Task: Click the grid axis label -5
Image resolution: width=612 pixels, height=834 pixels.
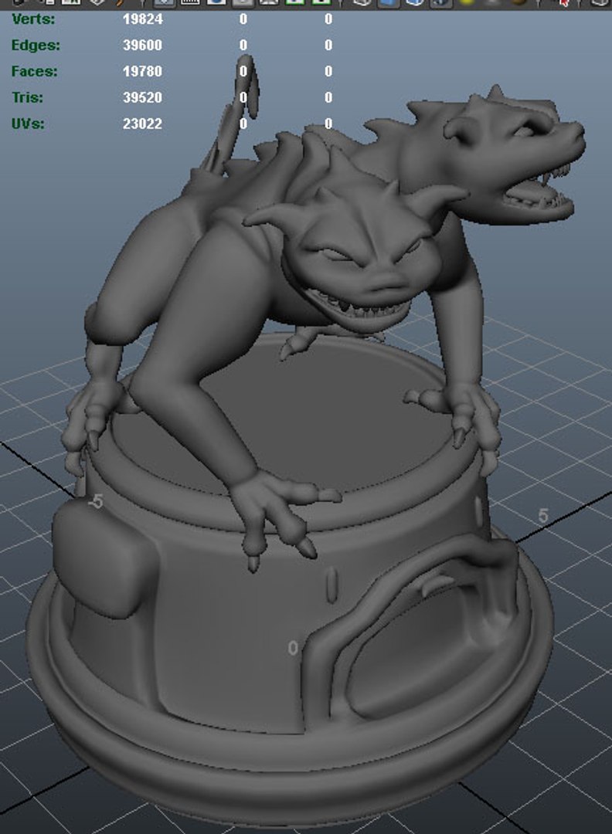Action: 96,501
